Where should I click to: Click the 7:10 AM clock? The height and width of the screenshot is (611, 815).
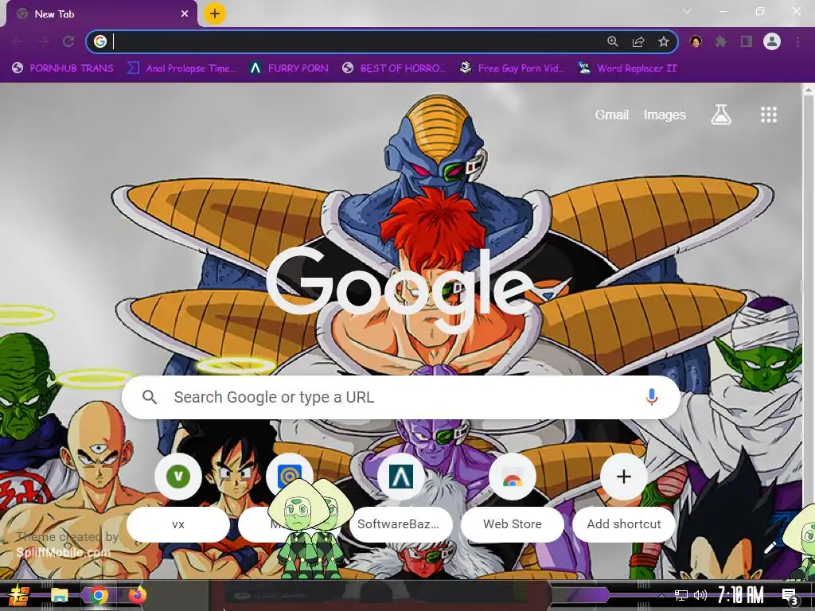[x=741, y=595]
